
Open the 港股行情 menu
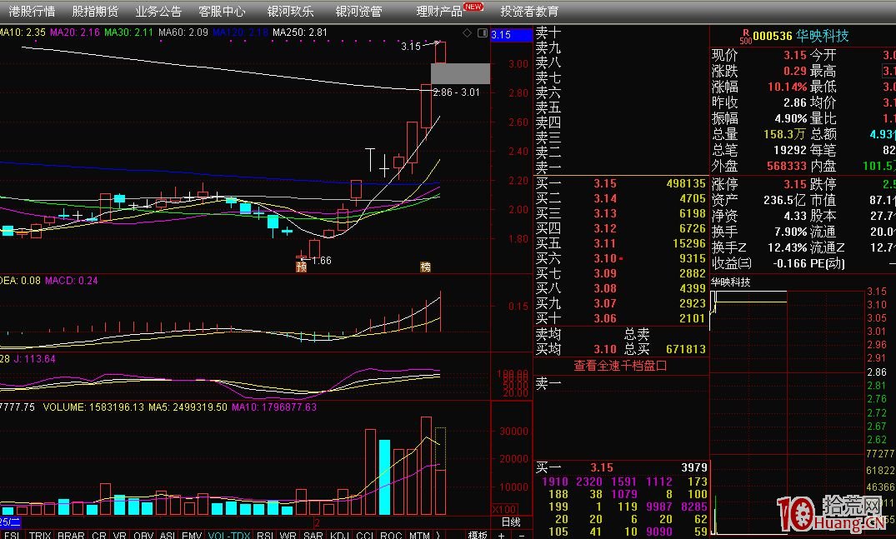coord(32,12)
